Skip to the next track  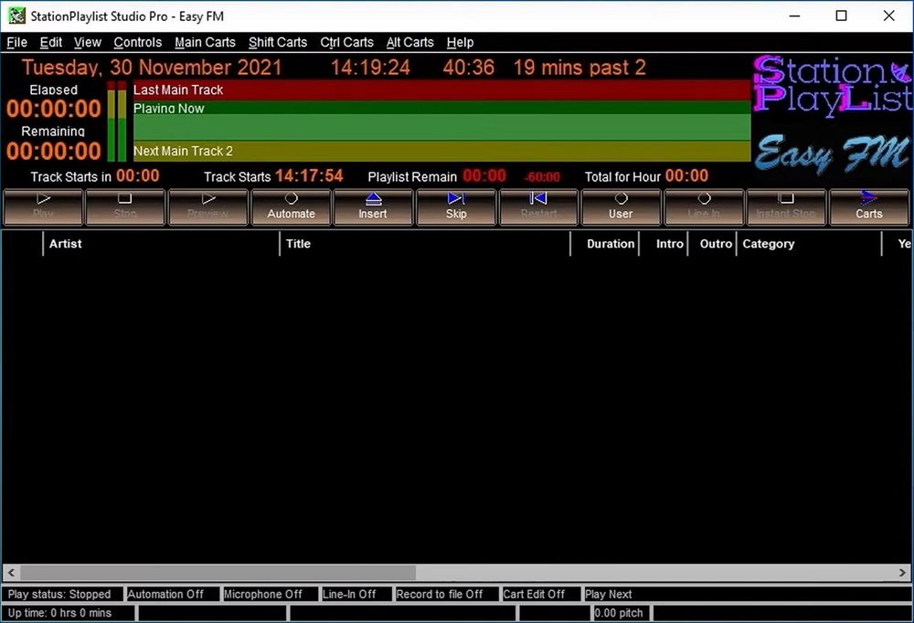pyautogui.click(x=456, y=206)
